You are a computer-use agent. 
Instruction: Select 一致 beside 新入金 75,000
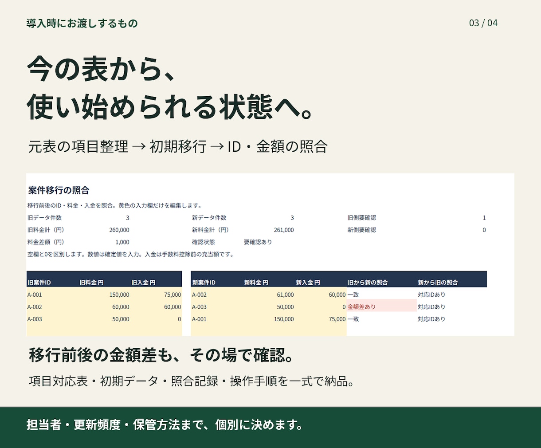pos(353,319)
